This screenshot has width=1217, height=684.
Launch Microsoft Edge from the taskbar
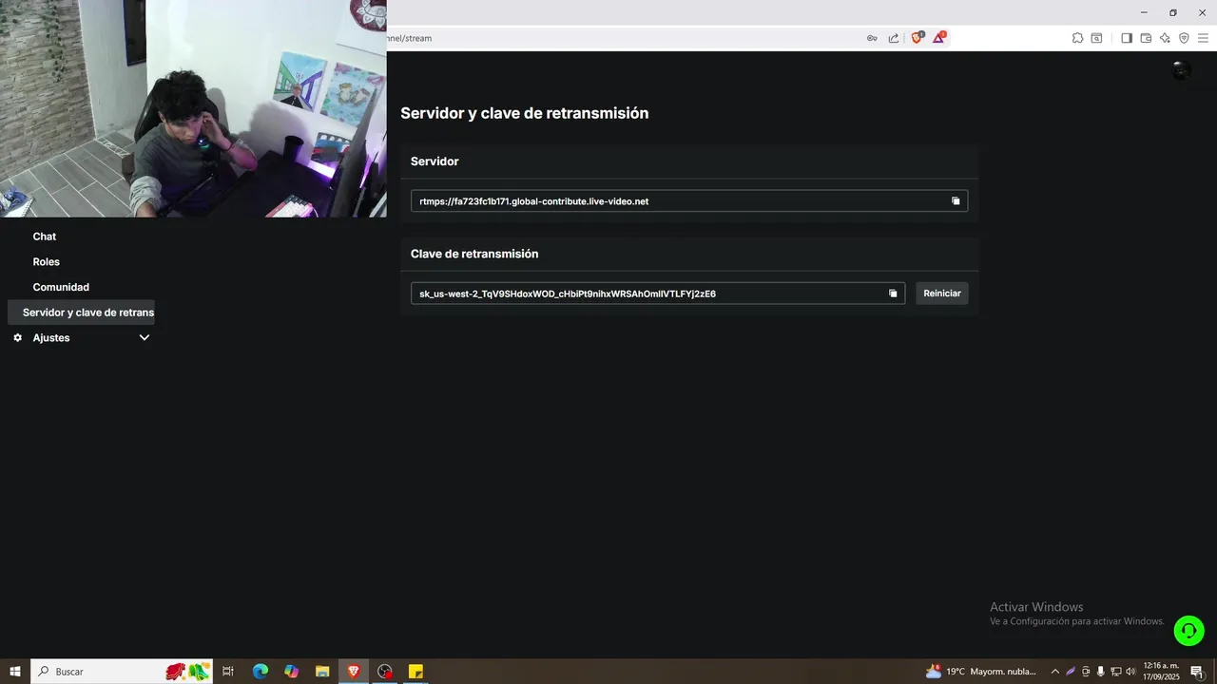[261, 672]
